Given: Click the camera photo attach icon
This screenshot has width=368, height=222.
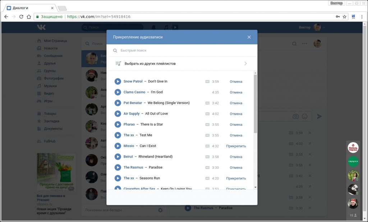Looking at the screenshot, I should coord(296,116).
